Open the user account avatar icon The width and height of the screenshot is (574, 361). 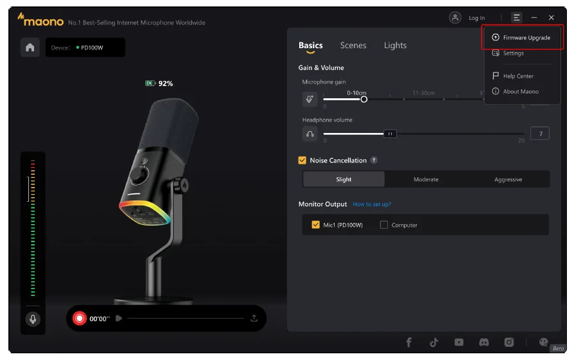pyautogui.click(x=455, y=17)
